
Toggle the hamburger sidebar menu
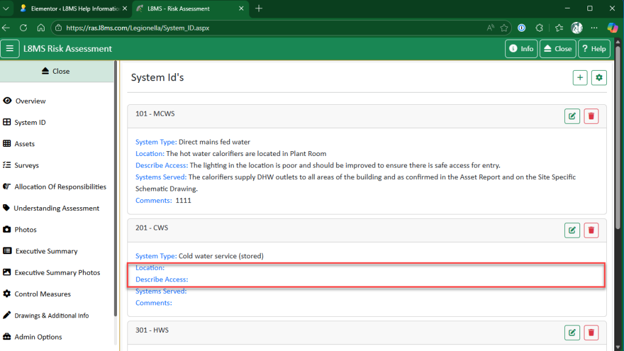point(10,49)
